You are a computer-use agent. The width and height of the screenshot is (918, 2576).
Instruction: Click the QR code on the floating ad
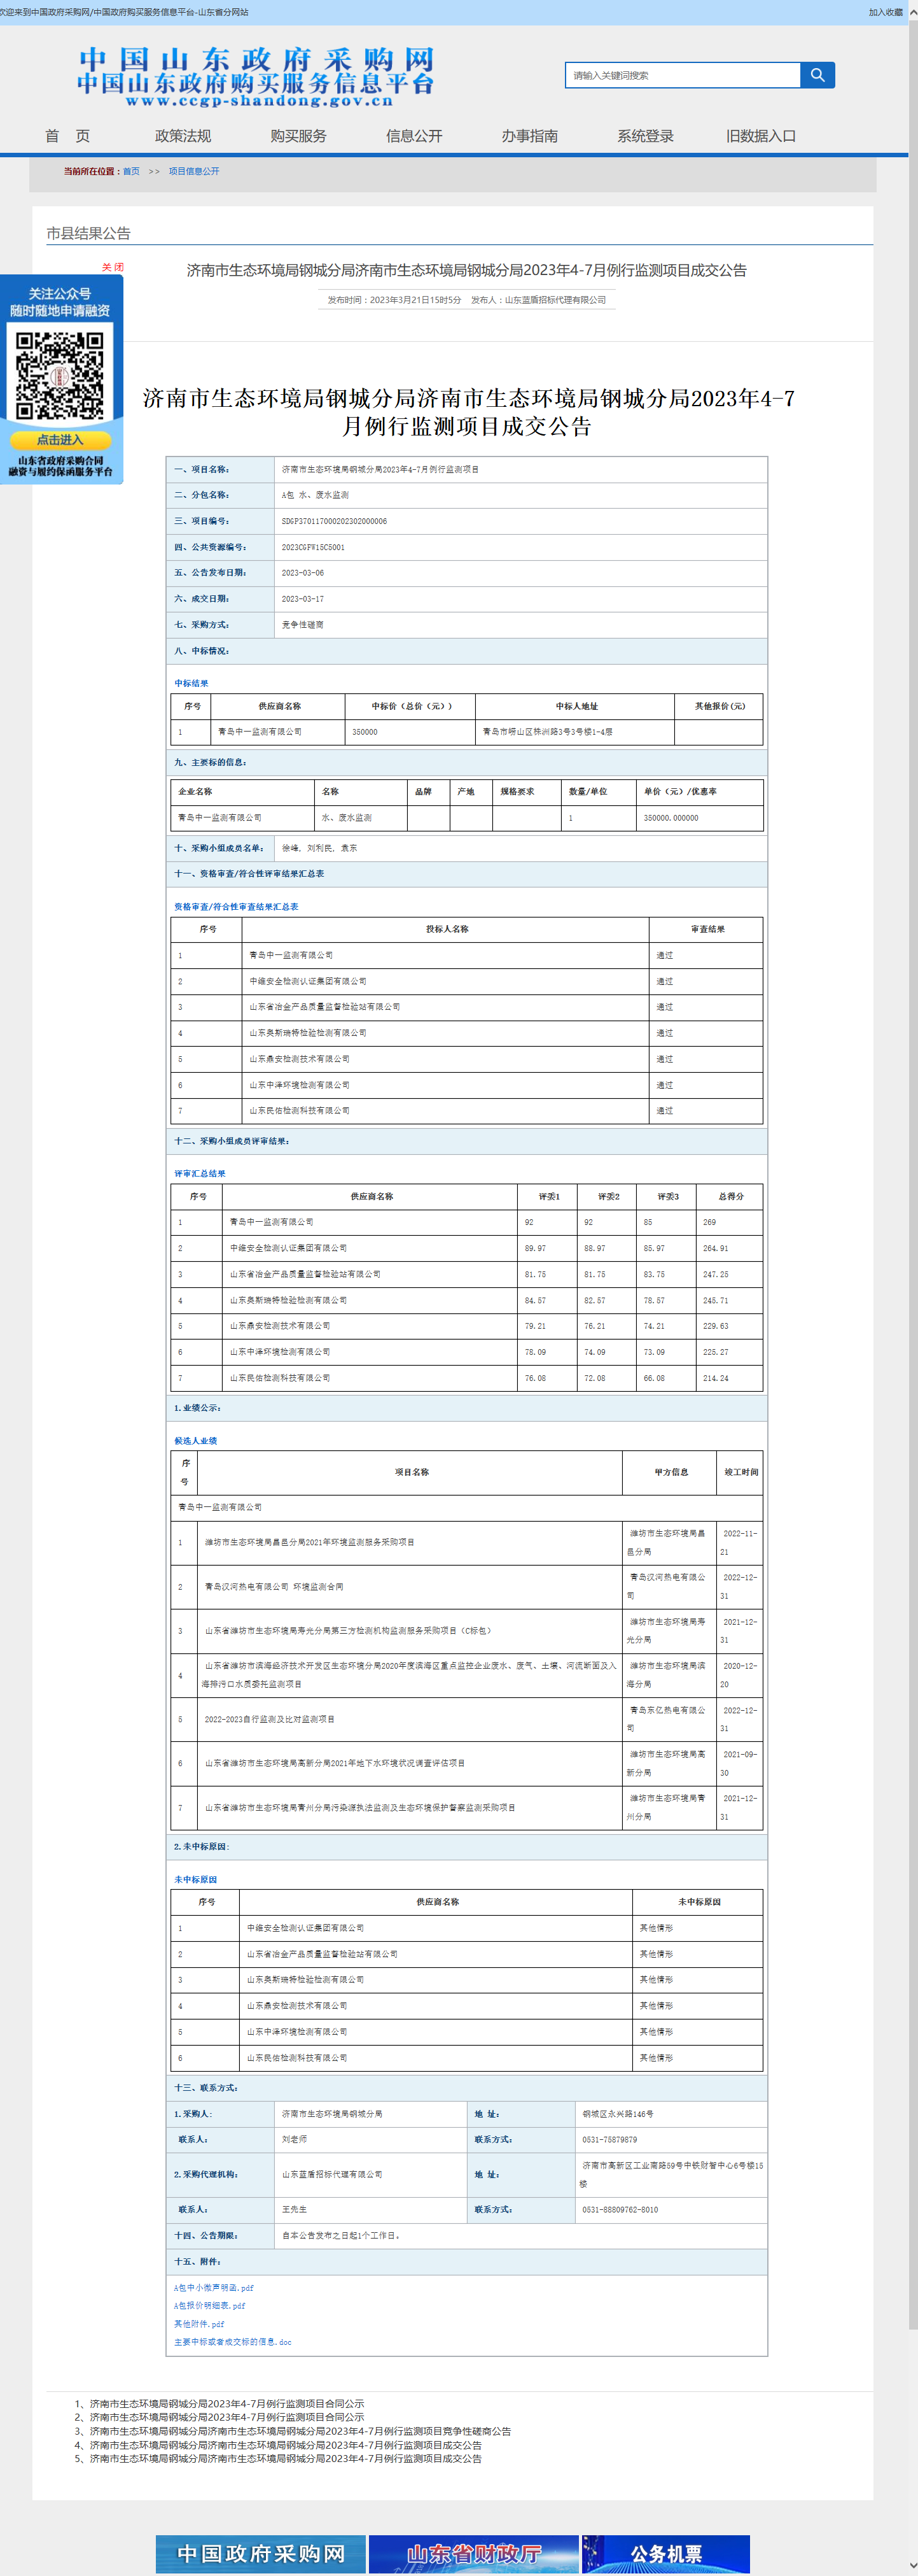[x=60, y=376]
